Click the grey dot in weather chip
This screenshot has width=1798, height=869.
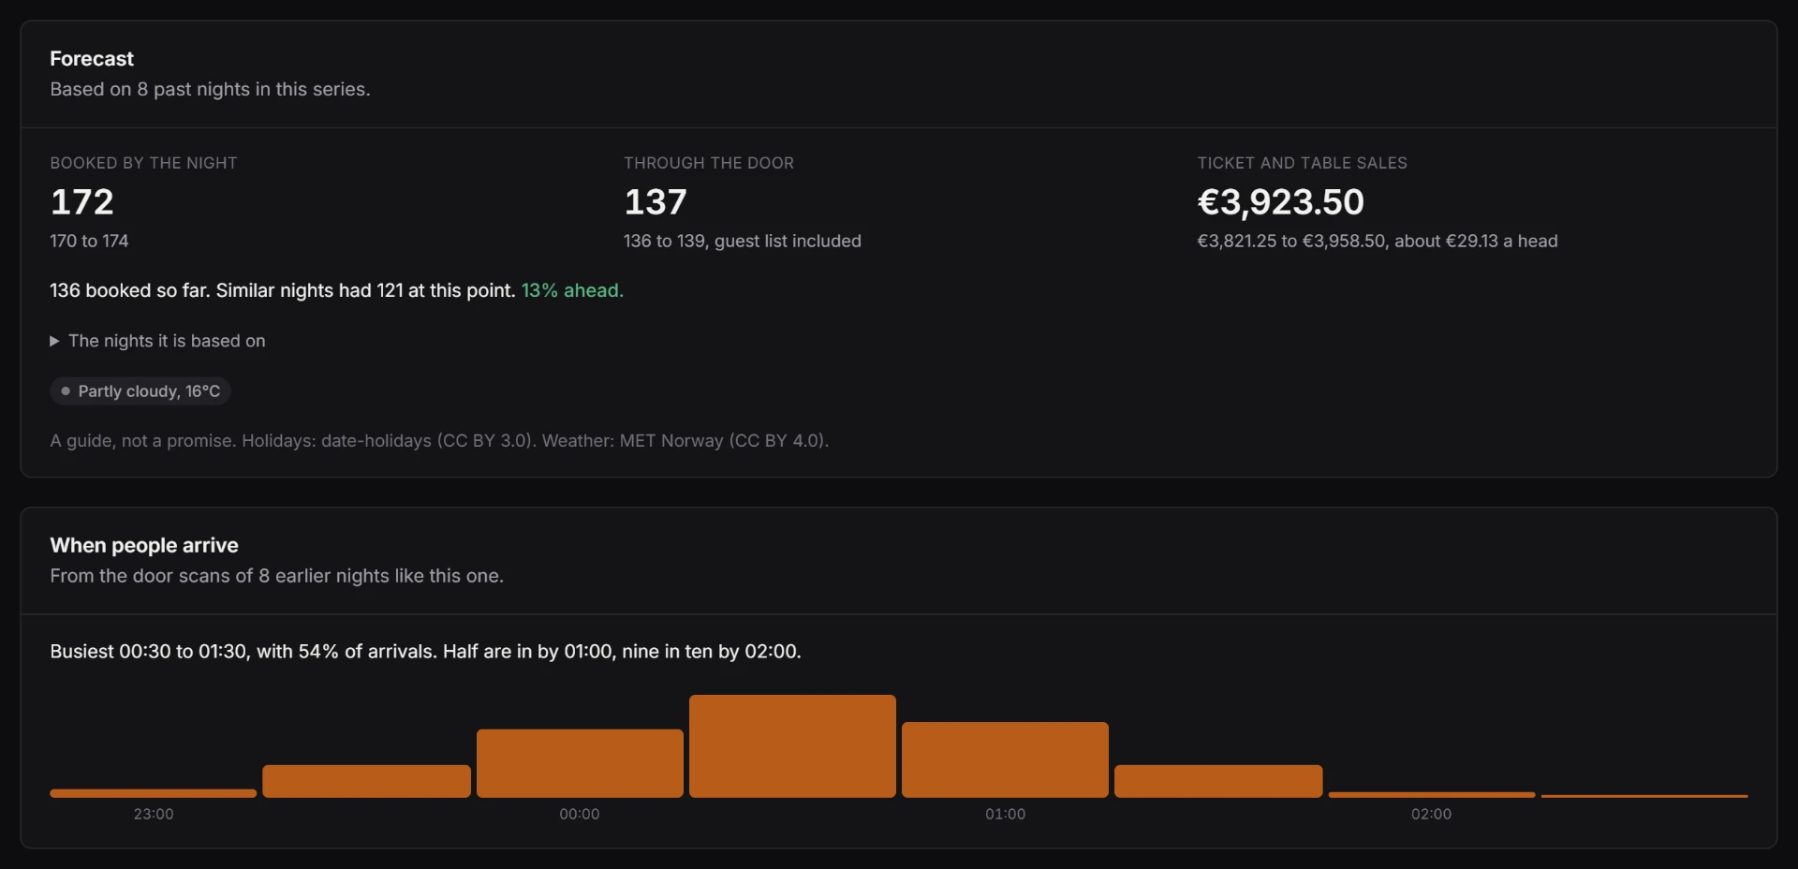pos(66,390)
